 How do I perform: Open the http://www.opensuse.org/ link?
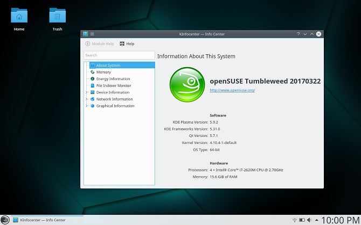[232, 90]
